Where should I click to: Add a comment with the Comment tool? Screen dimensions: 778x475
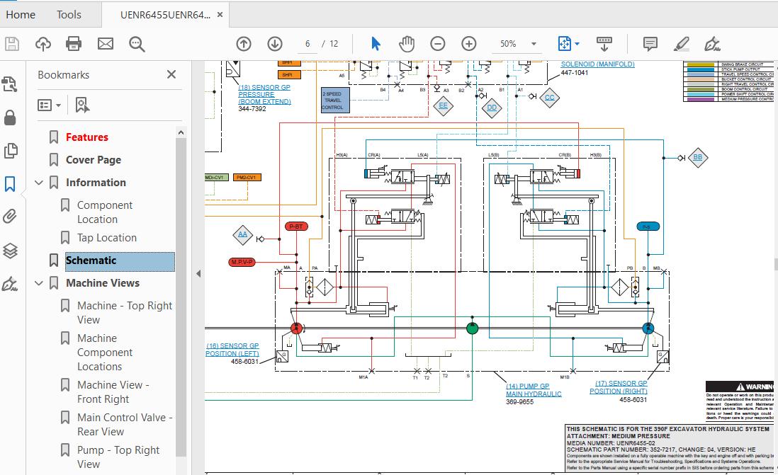(x=650, y=44)
